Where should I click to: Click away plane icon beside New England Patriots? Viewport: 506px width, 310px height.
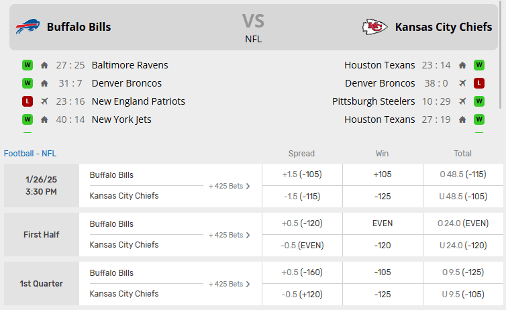[x=44, y=101]
